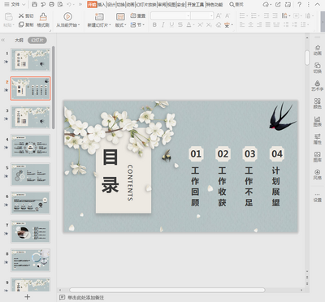Select slide 4 thumbnail
This screenshot has height=302, width=325.
point(30,146)
